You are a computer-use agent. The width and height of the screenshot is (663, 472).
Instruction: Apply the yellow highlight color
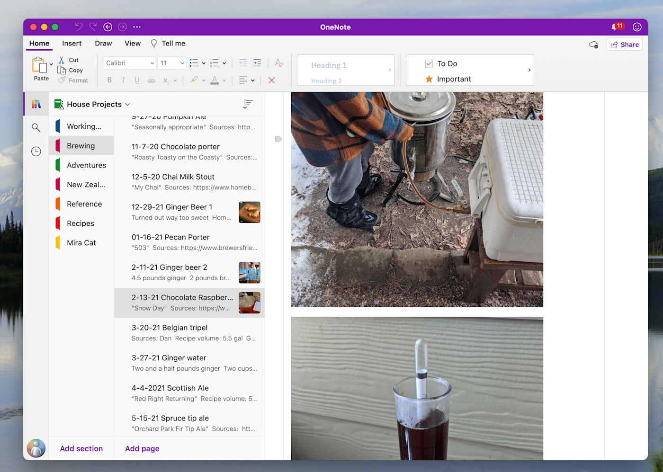[x=194, y=80]
